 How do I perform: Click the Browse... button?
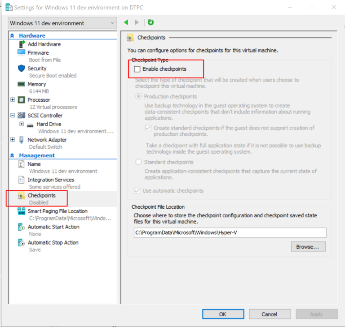[x=308, y=247]
